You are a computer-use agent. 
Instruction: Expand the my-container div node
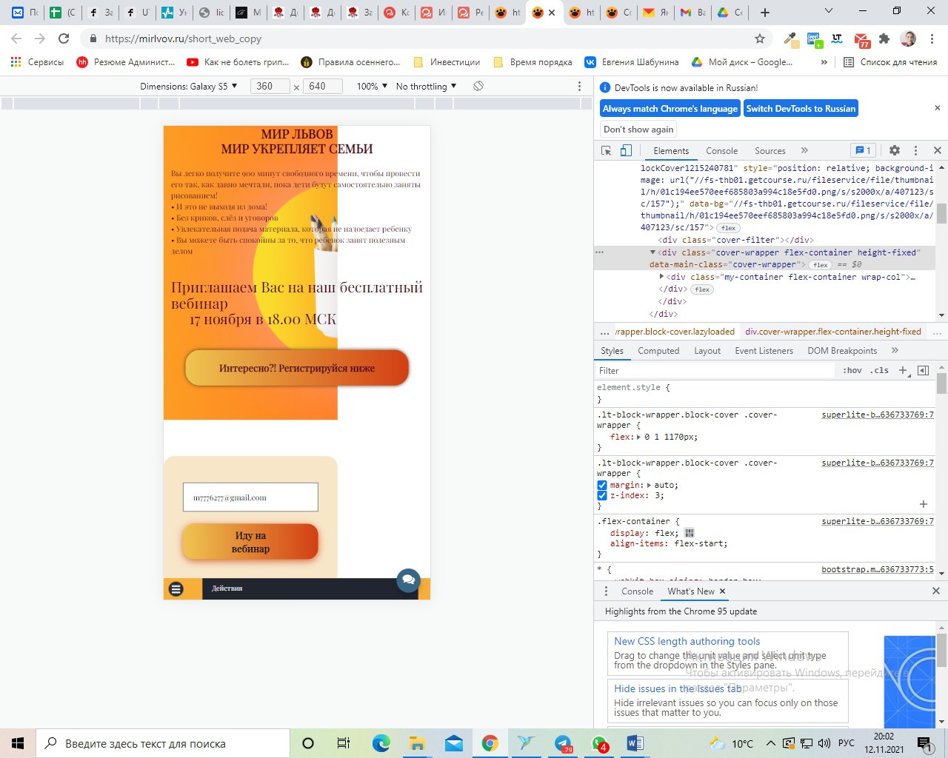point(662,277)
